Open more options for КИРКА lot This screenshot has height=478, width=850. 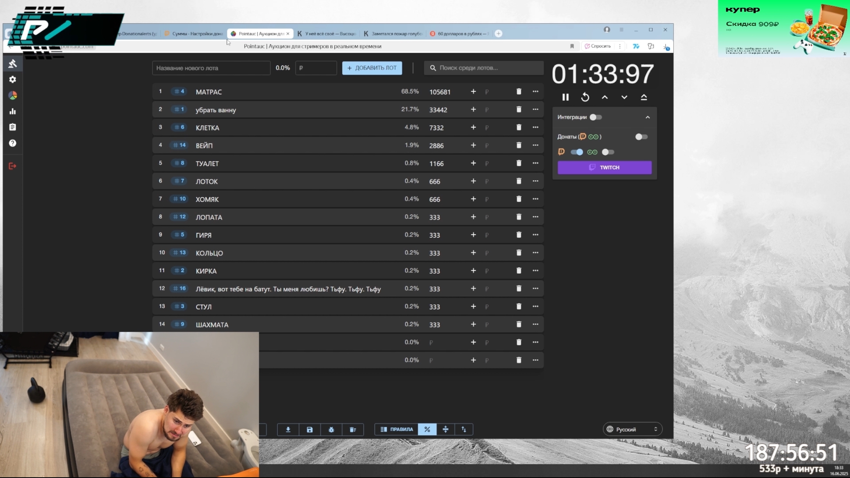point(535,271)
